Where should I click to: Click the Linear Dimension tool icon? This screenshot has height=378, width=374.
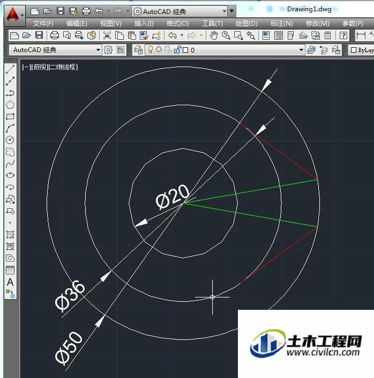click(x=361, y=35)
